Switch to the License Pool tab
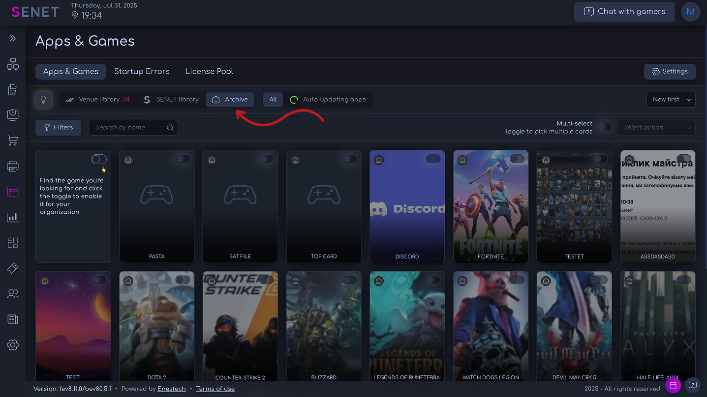Image resolution: width=707 pixels, height=397 pixels. 209,71
